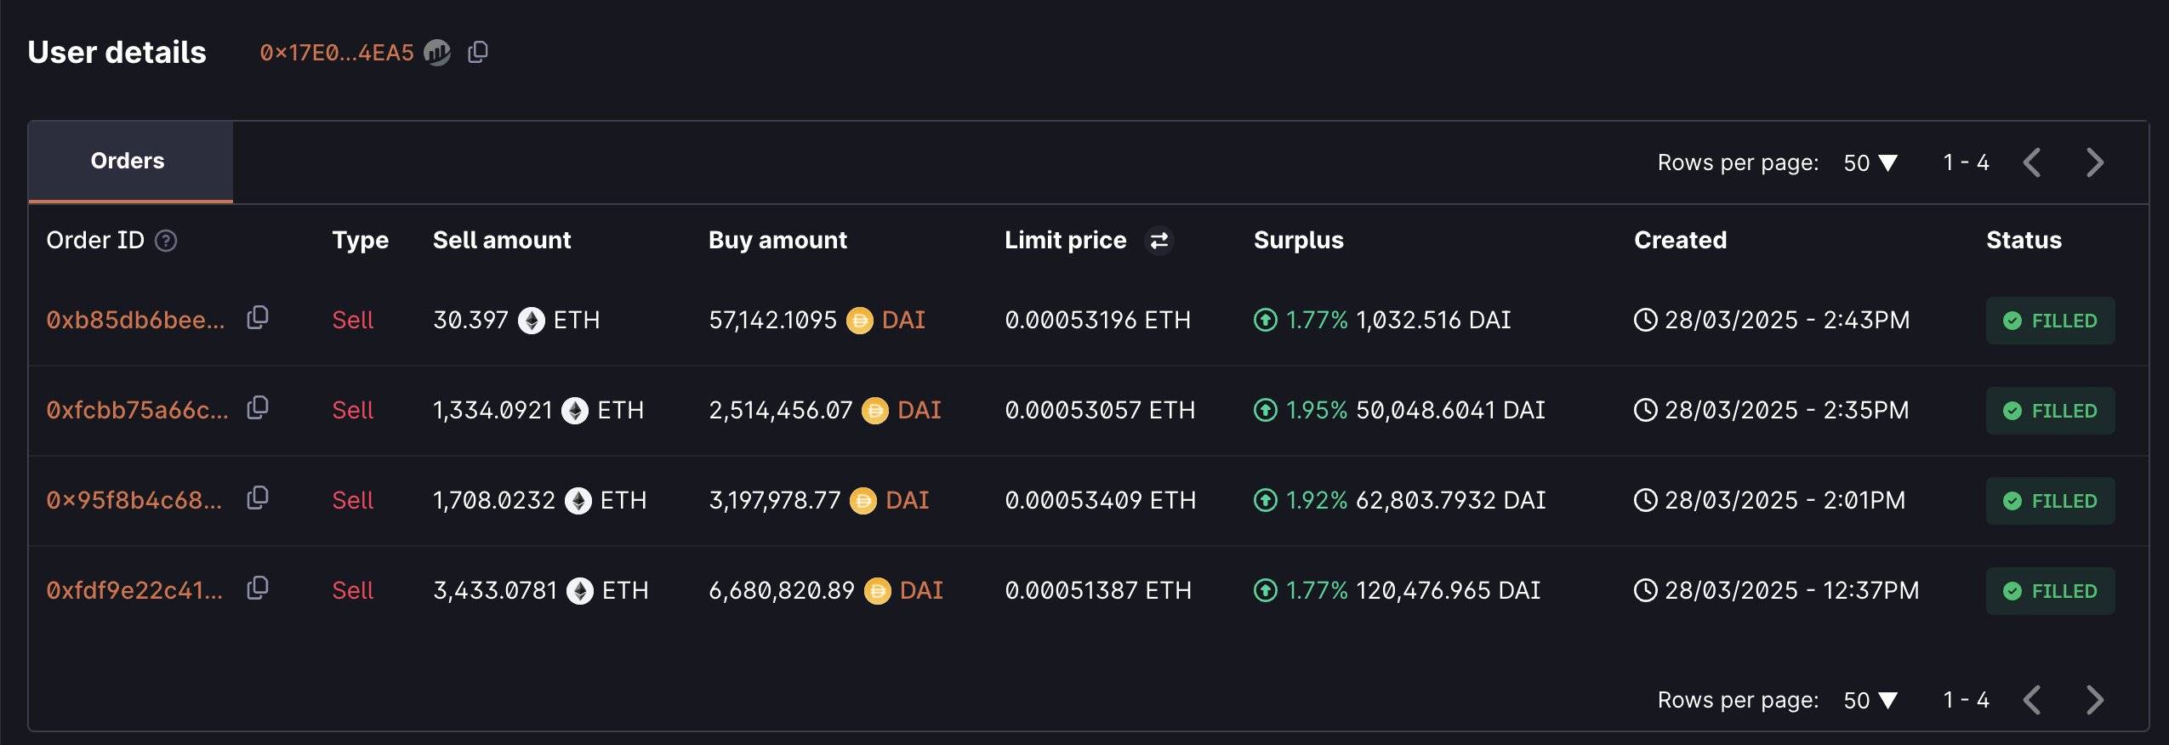This screenshot has width=2169, height=745.
Task: Open order link 0xb85db6bee
Action: [x=136, y=321]
